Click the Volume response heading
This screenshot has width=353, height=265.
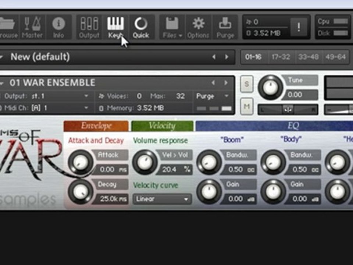click(160, 141)
